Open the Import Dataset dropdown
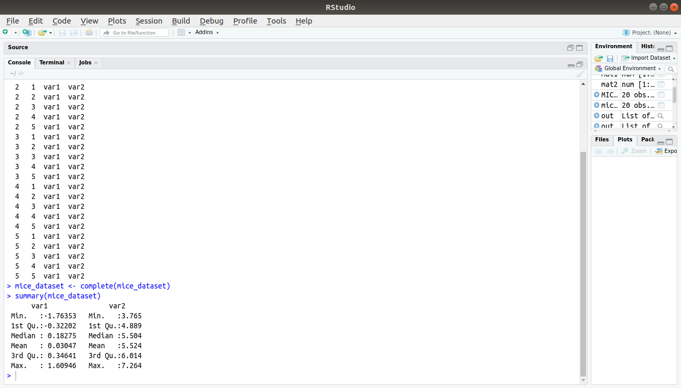 pos(648,58)
